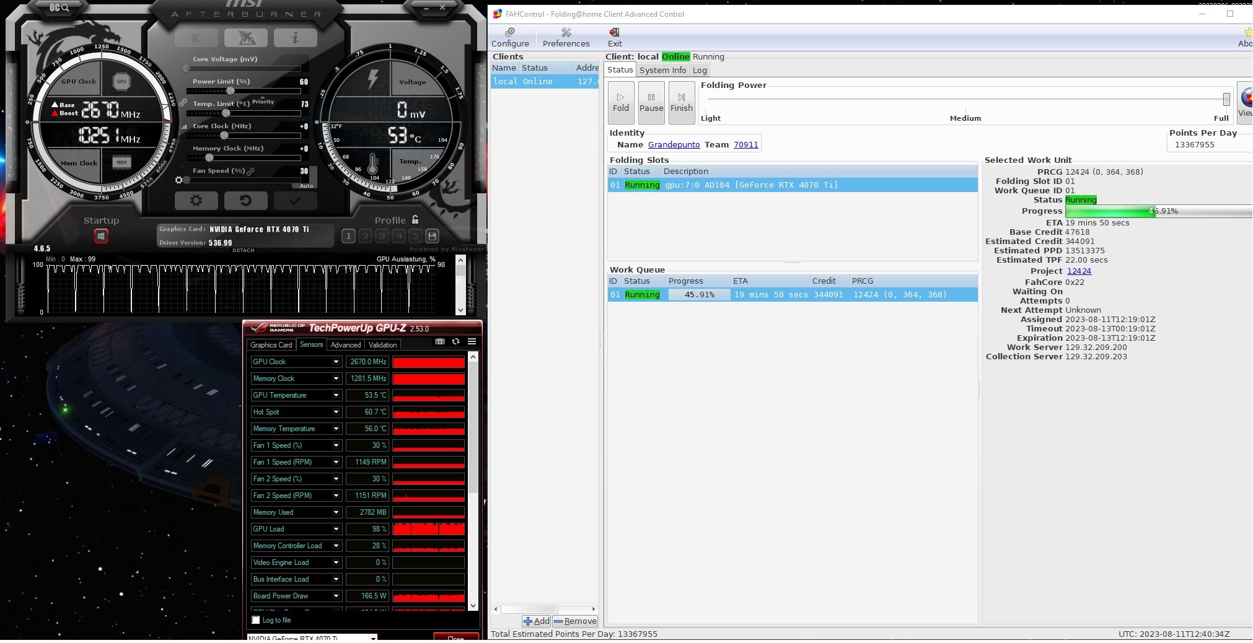The height and width of the screenshot is (643, 1253).
Task: Apply Afterburner settings with the checkmark button
Action: 295,201
